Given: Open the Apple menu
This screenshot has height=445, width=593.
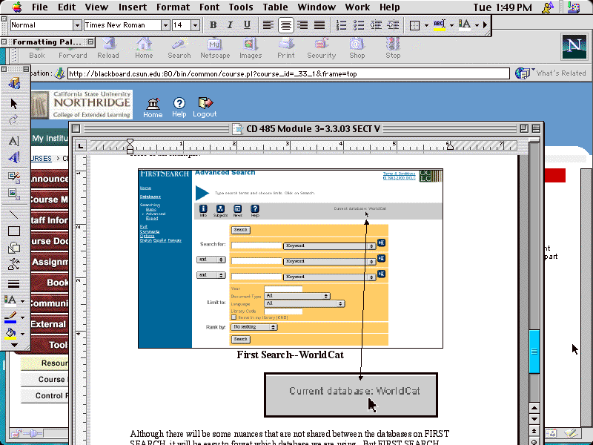Looking at the screenshot, I should pyautogui.click(x=17, y=7).
